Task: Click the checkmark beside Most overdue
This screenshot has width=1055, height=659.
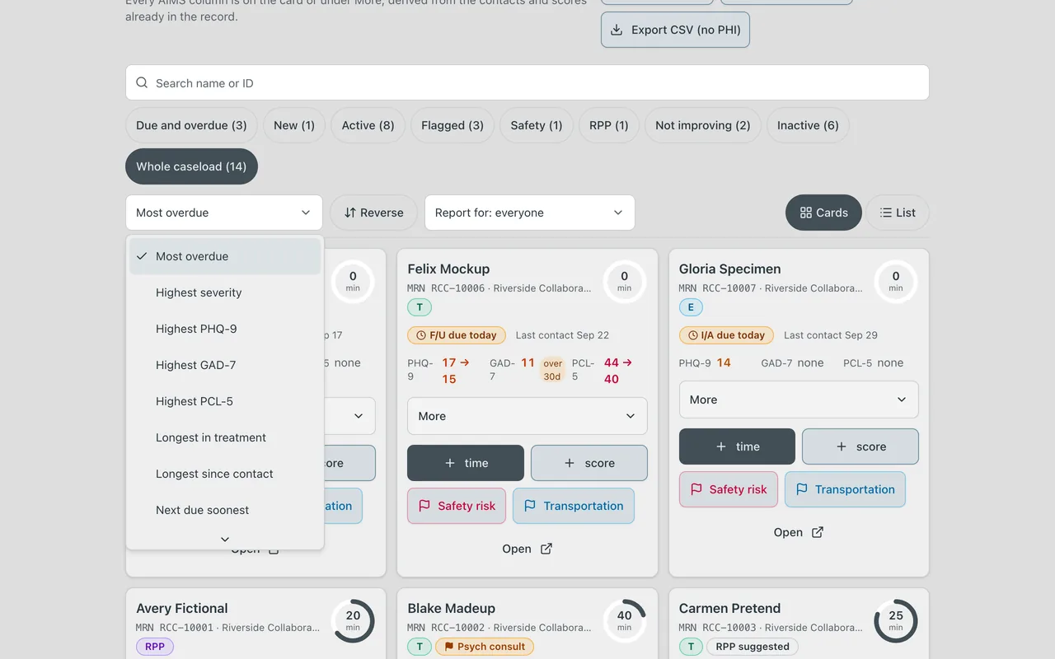Action: 142,256
